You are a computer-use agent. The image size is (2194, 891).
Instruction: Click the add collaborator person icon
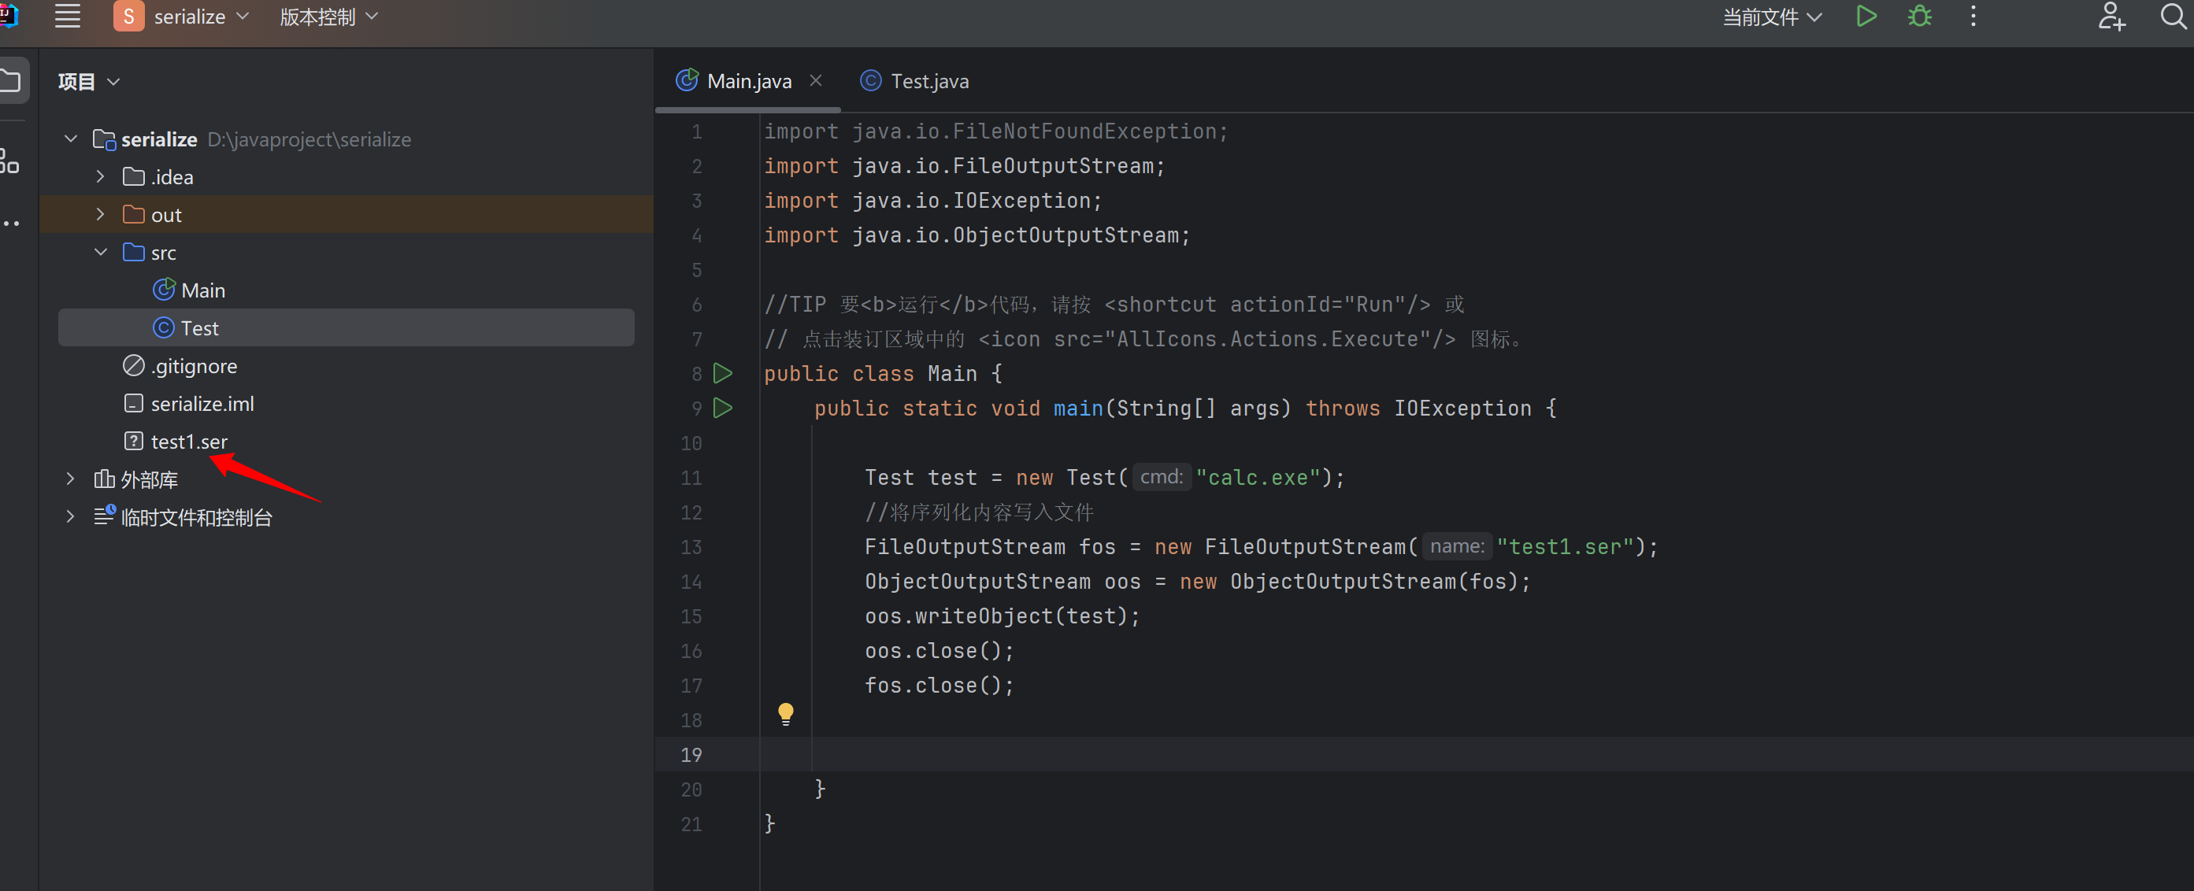click(2111, 17)
